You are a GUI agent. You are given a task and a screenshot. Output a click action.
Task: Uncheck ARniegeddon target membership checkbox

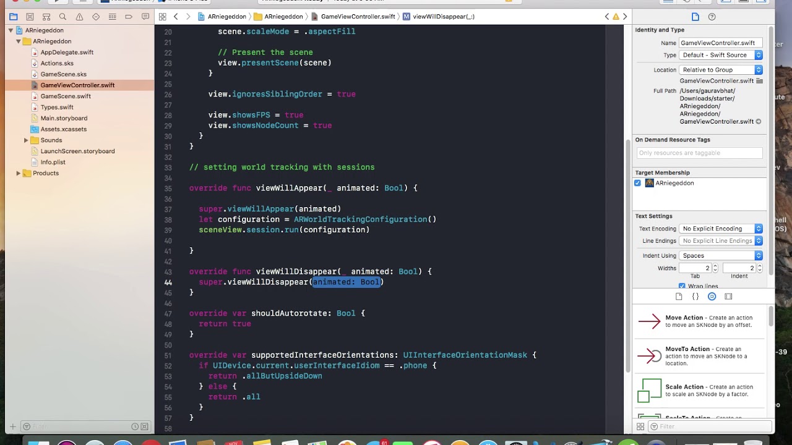pyautogui.click(x=637, y=183)
